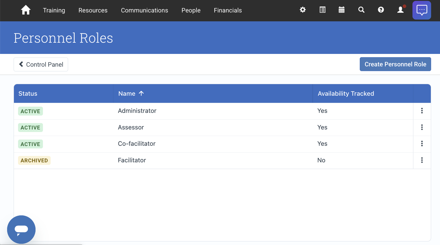Click ACTIVE badge in Assessor row
Screen dimensions: 440x245
tap(30, 127)
